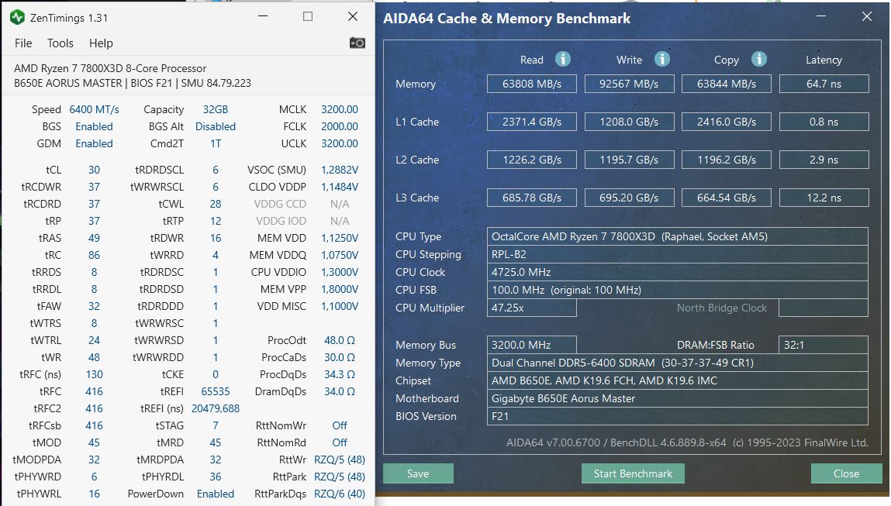The image size is (891, 506).
Task: Click Chipset field AMD B650E
Action: (677, 380)
